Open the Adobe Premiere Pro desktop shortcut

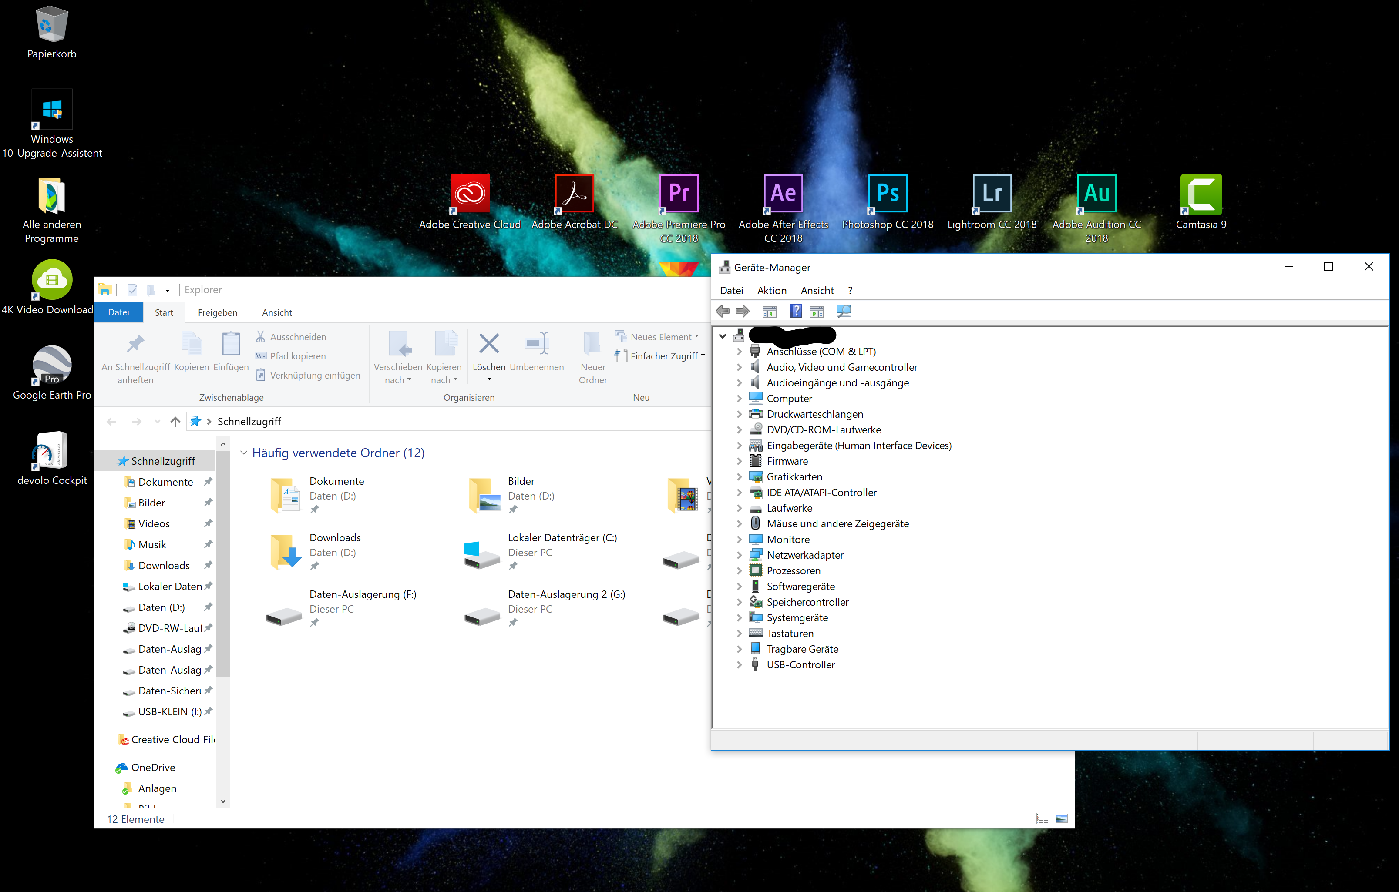coord(679,194)
